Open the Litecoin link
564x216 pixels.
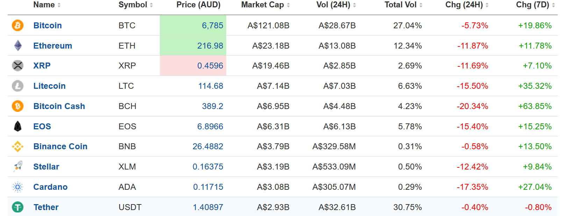tap(49, 86)
